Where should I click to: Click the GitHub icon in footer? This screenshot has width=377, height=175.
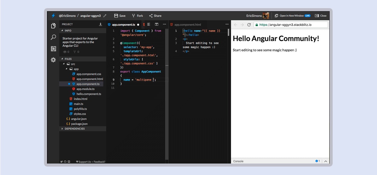[x=65, y=162]
